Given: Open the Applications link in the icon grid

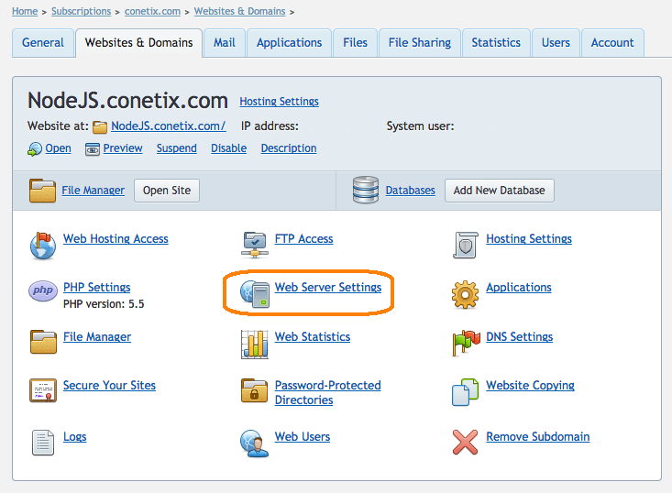Looking at the screenshot, I should [519, 288].
